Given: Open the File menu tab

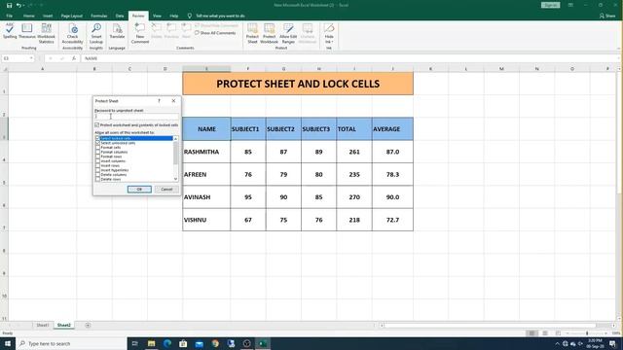Looking at the screenshot, I should [9, 16].
